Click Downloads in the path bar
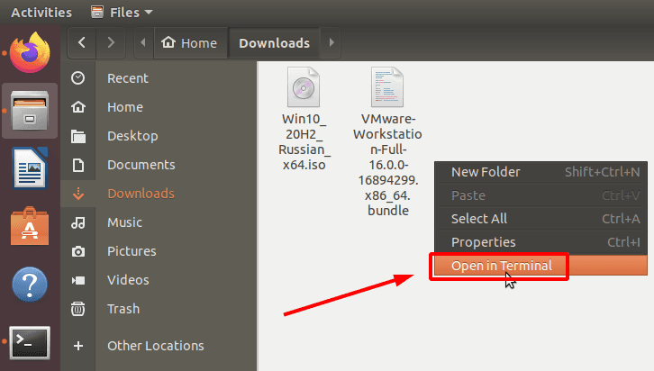This screenshot has height=371, width=654. [275, 42]
